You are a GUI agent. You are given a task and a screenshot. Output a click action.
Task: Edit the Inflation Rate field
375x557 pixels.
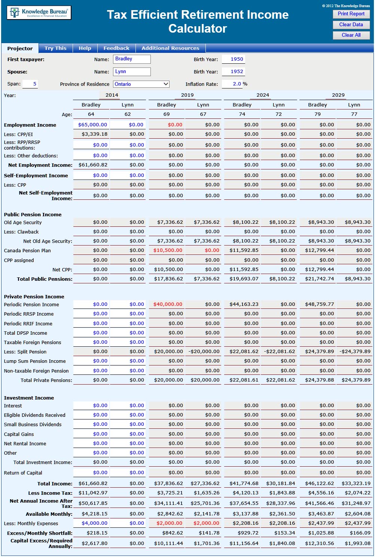click(232, 84)
